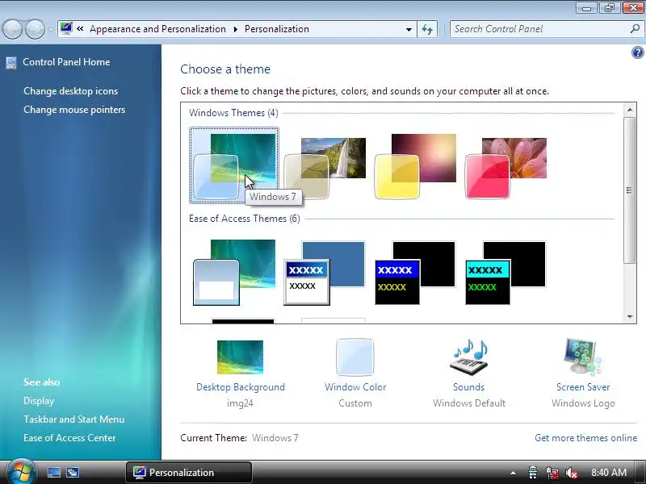Viewport: 646px width, 484px height.
Task: Click the muted volume tray icon
Action: (x=572, y=473)
